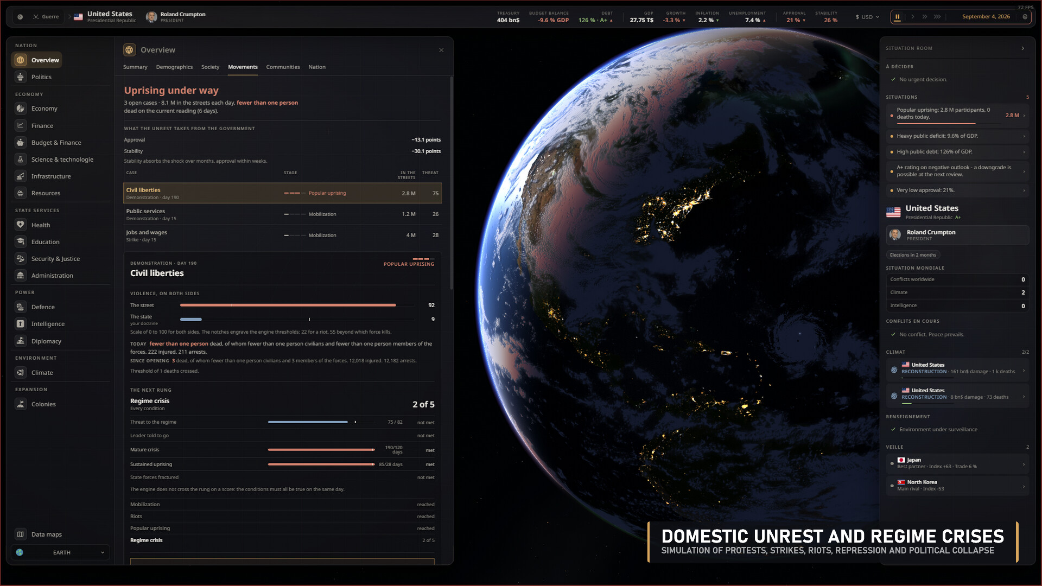Set the simulation to normal play speed

[913, 17]
